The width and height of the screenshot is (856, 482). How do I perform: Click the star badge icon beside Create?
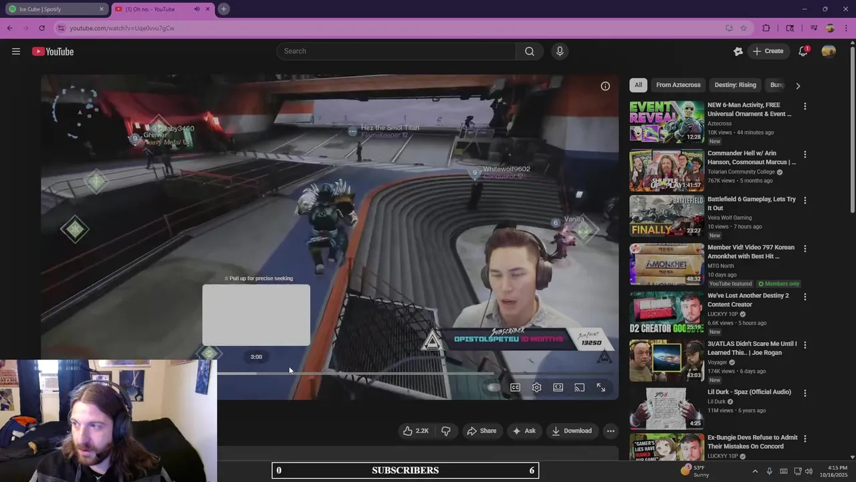738,52
